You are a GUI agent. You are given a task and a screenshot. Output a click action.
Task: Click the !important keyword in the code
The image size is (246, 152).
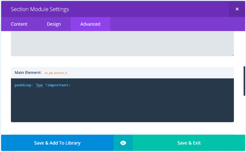(x=57, y=85)
